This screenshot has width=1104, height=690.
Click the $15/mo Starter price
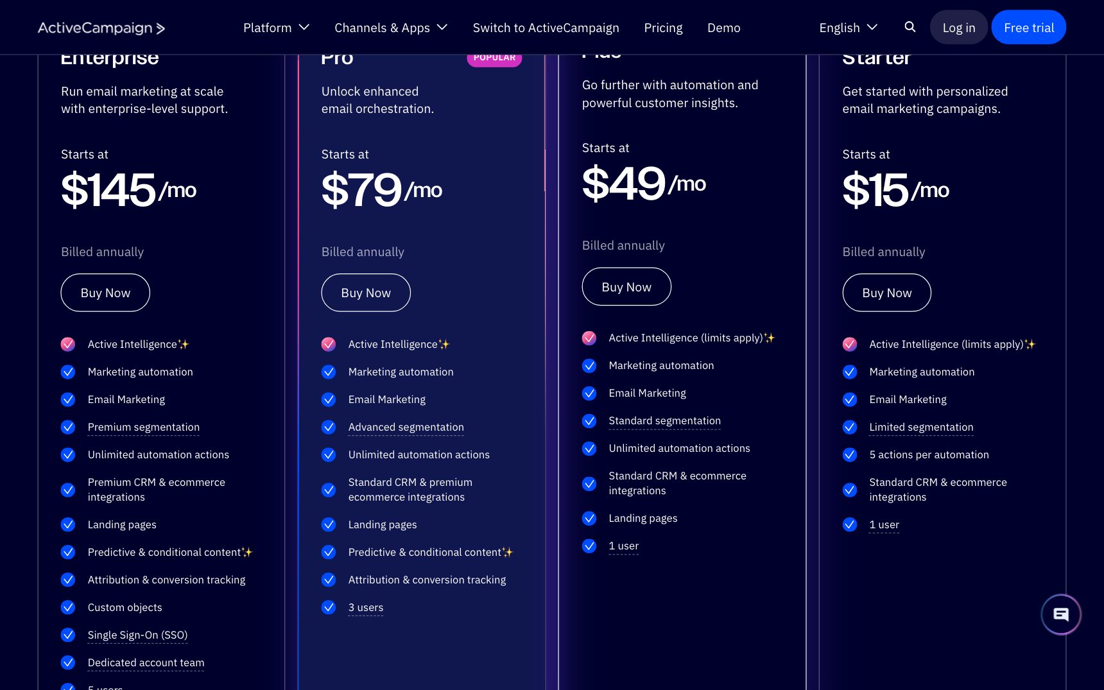(x=895, y=190)
